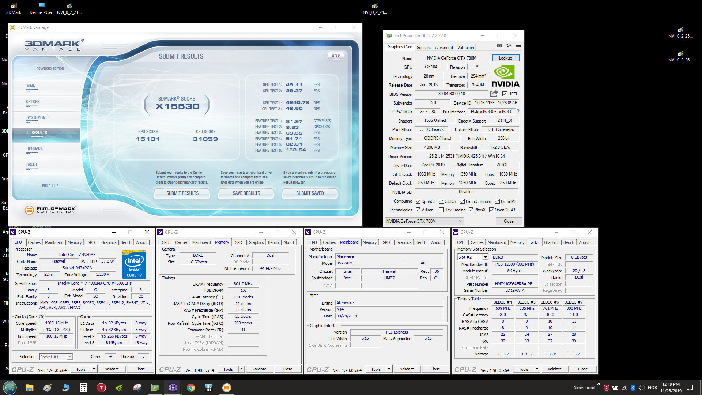Viewport: 702px width, 395px height.
Task: Toggle UEFI checkbox in GPU-Z
Action: (505, 94)
